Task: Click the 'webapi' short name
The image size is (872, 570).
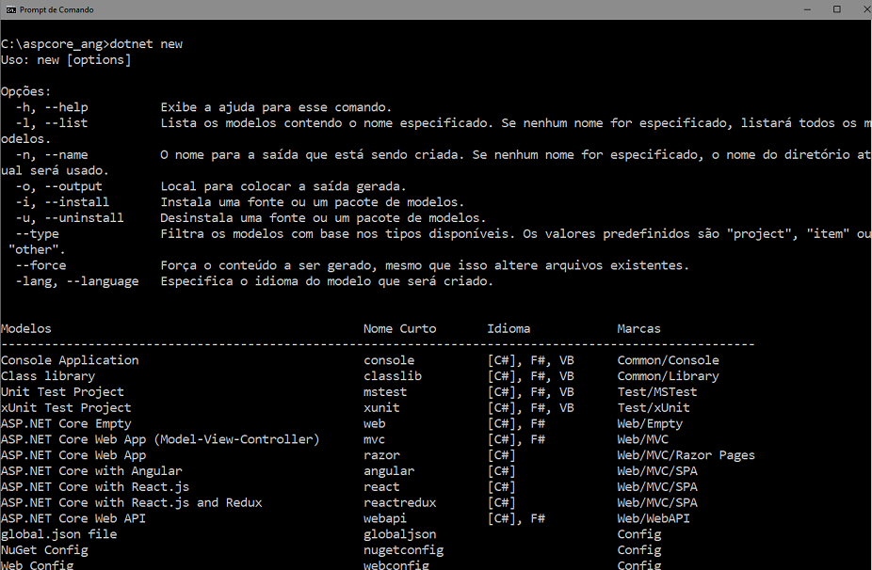Action: tap(385, 519)
